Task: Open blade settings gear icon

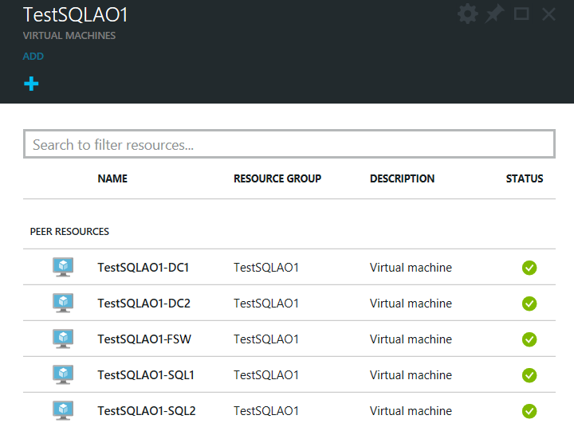Action: (467, 14)
